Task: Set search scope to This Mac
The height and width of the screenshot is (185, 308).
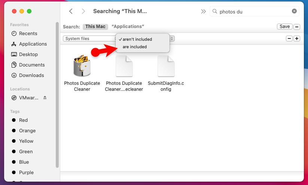Action: click(95, 27)
